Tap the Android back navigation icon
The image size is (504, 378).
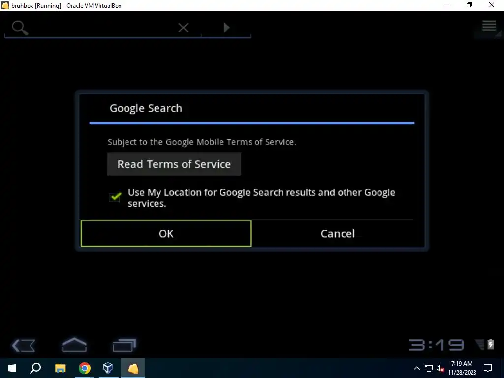click(24, 346)
